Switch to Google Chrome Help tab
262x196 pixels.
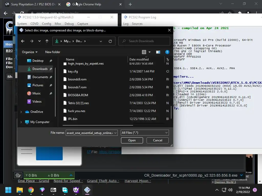[86, 4]
